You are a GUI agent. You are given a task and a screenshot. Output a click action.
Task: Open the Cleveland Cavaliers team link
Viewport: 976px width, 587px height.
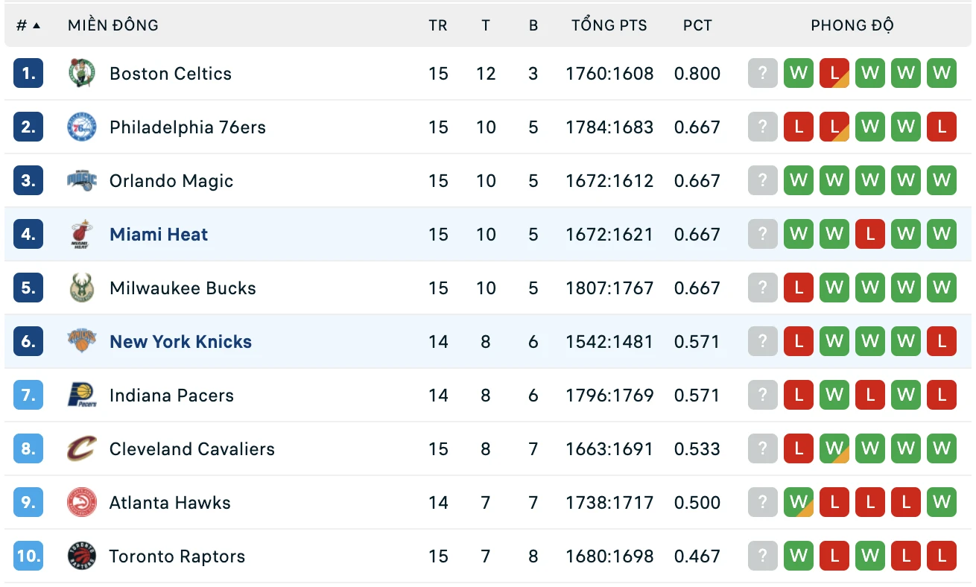tap(192, 448)
